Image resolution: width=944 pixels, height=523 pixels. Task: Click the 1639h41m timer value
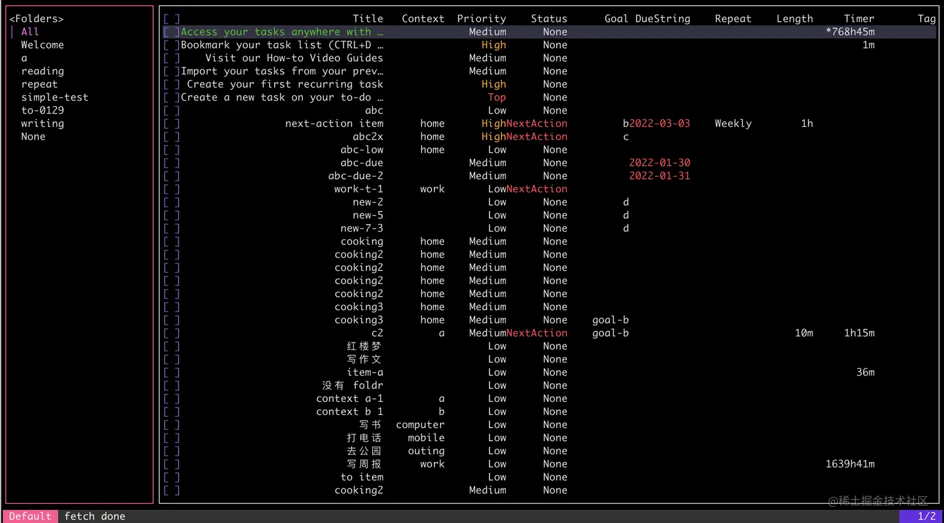pyautogui.click(x=850, y=464)
